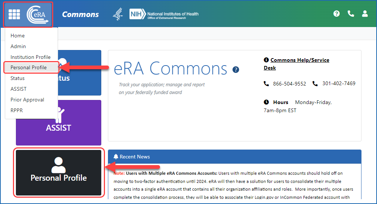Viewport: 377px width, 204px height.
Task: Click the eRA logo in header
Action: pos(37,15)
